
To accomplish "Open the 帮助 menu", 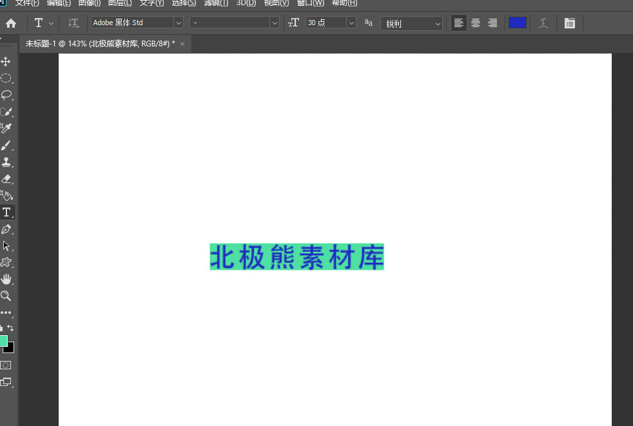I will point(344,3).
